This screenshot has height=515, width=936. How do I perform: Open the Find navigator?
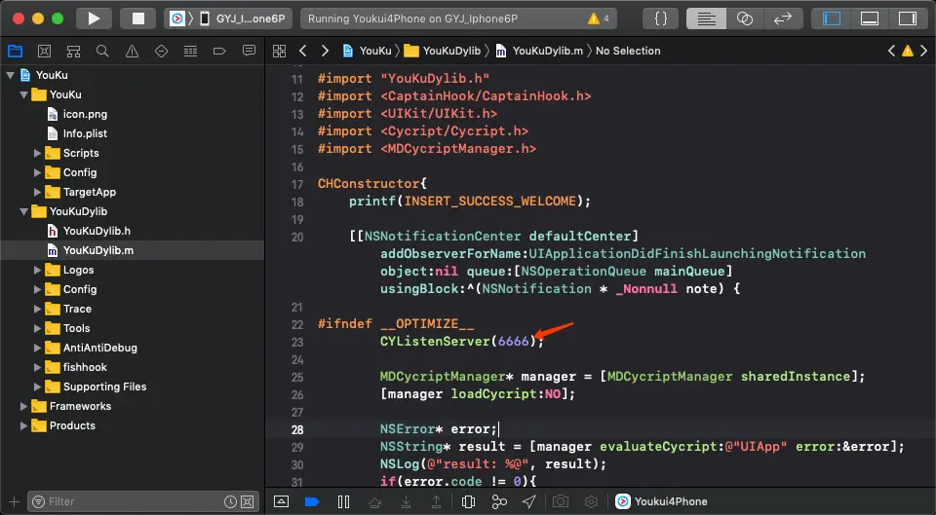click(102, 52)
